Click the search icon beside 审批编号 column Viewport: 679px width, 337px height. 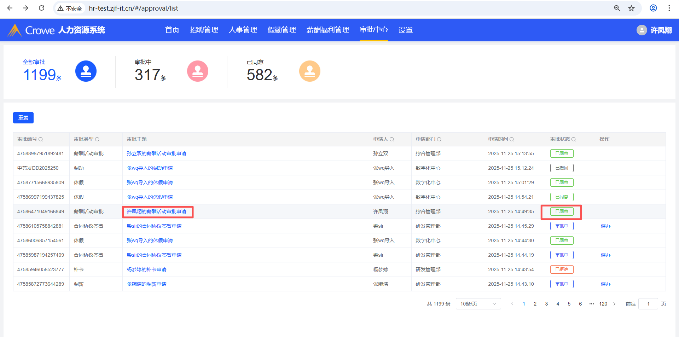tap(41, 139)
